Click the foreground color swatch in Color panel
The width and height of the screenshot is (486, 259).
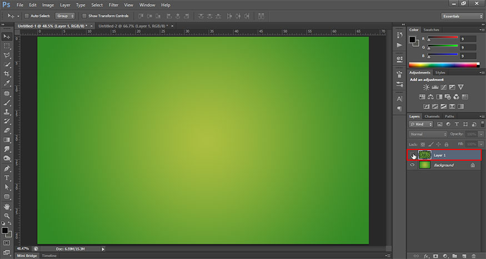coord(413,39)
